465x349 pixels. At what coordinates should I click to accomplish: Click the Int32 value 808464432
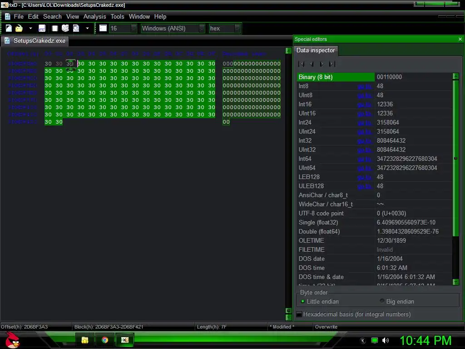coord(391,141)
